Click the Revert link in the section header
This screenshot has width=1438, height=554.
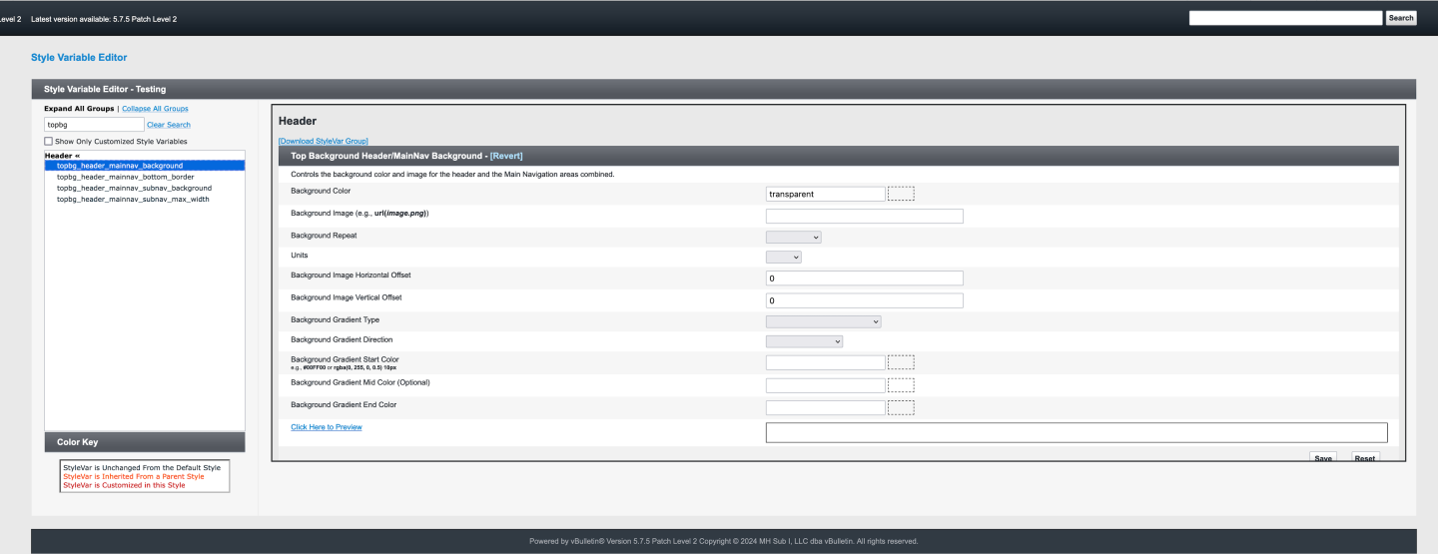[x=506, y=156]
